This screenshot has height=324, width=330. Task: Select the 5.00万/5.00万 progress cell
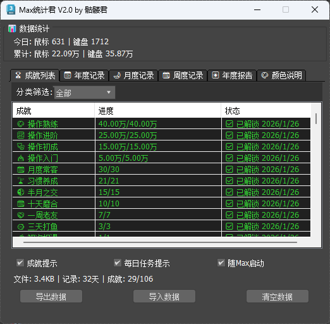pos(158,158)
